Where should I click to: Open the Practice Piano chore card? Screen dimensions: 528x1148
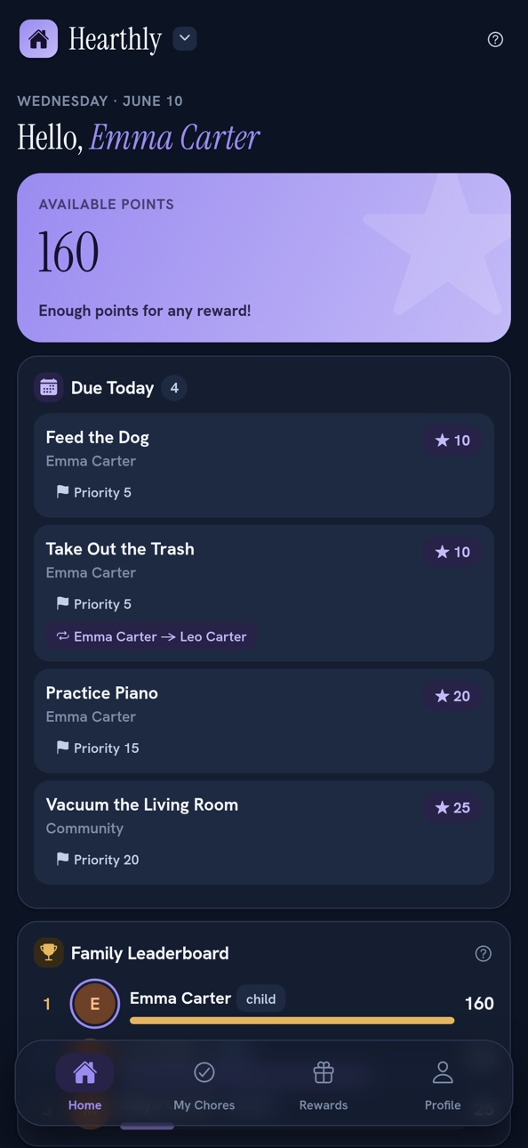(264, 721)
